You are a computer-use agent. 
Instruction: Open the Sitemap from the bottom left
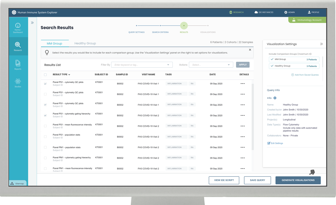17,183
